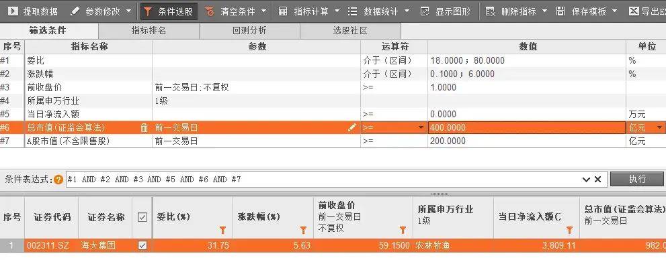Toggle the header select-all checkbox
Viewport: 666px width, 260px height.
tap(142, 217)
